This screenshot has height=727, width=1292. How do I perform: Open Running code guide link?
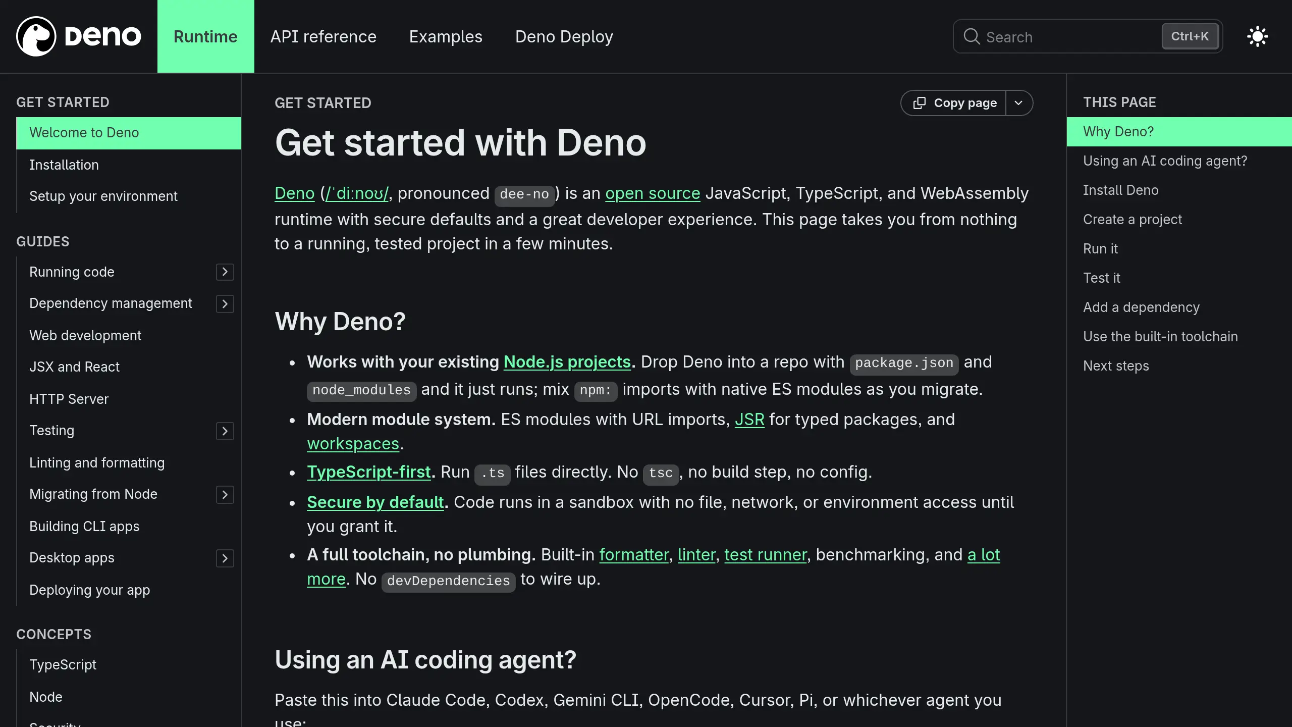coord(72,272)
